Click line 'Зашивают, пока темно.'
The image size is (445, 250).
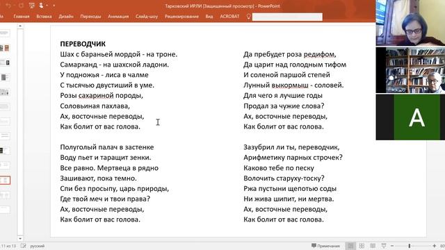(98, 178)
